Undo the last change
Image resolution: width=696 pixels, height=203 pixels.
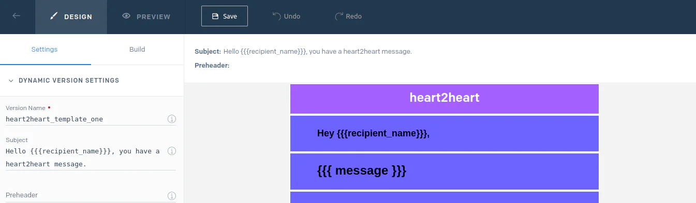(286, 16)
